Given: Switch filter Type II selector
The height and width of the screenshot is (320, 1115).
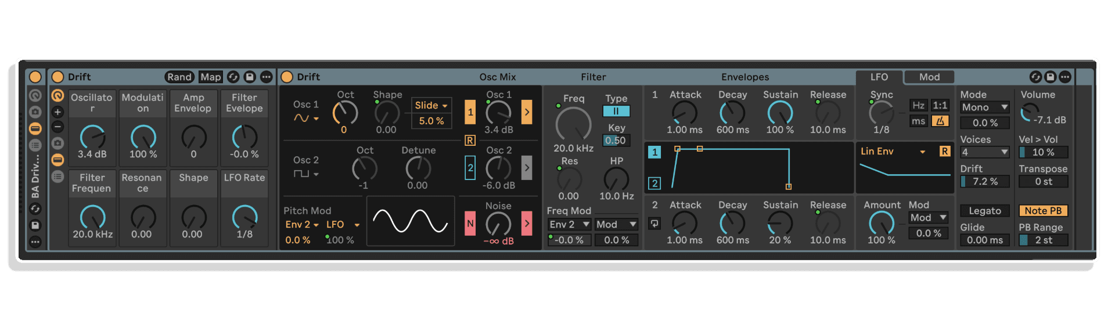Looking at the screenshot, I should coord(616,111).
